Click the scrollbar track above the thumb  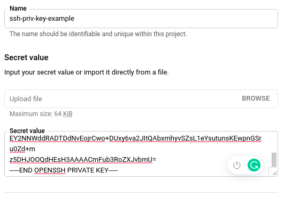274,142
